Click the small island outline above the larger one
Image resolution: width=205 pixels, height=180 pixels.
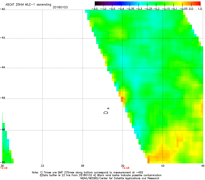click(x=108, y=108)
